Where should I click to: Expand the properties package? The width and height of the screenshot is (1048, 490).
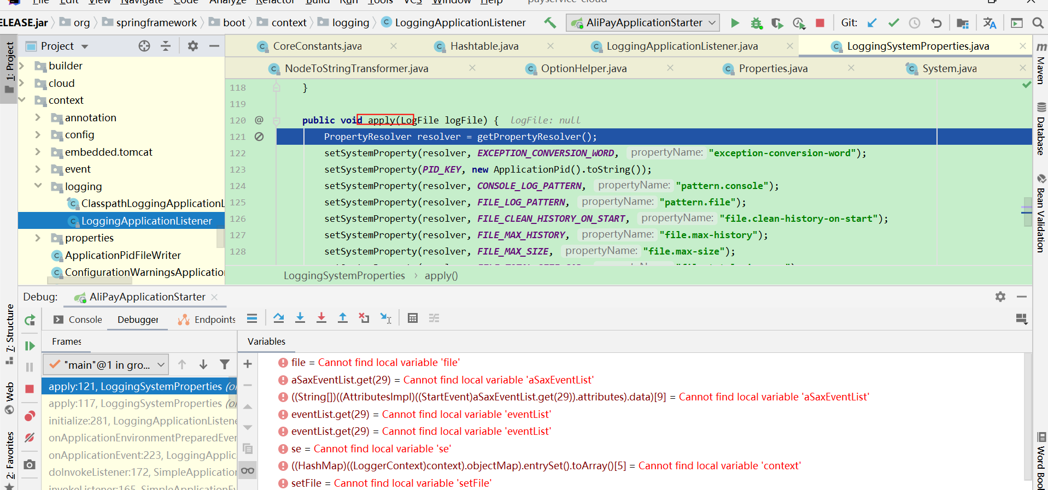point(38,238)
